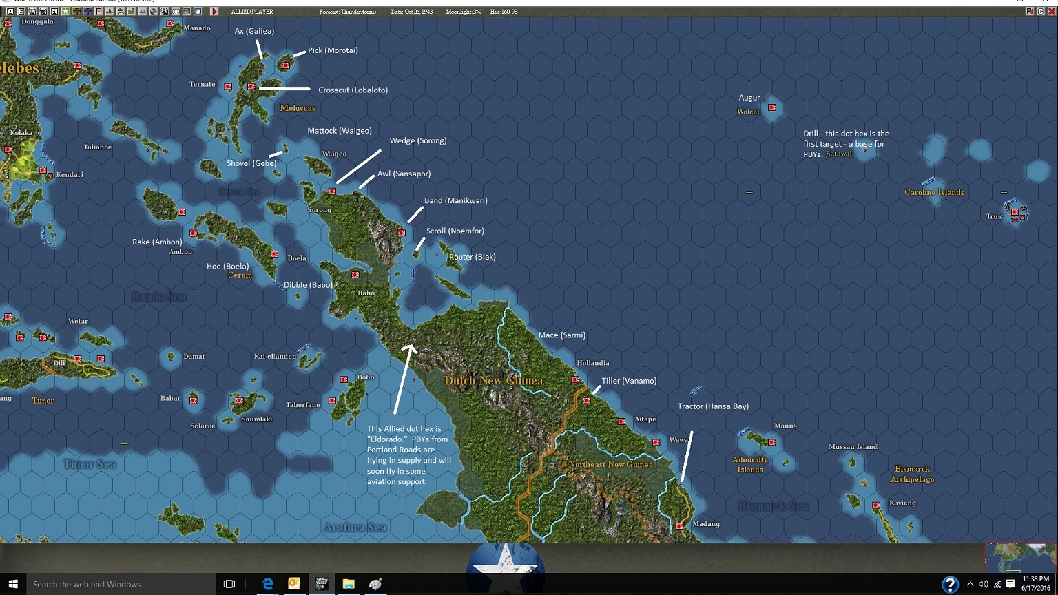Open Task View on the taskbar
The width and height of the screenshot is (1058, 595).
click(x=229, y=584)
